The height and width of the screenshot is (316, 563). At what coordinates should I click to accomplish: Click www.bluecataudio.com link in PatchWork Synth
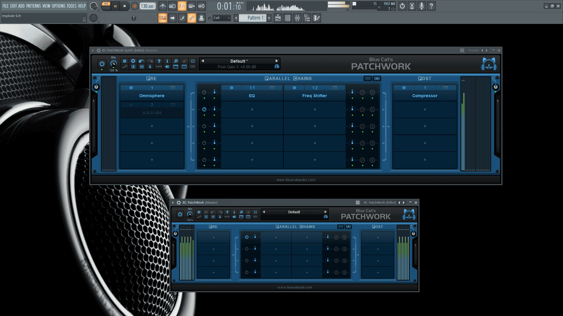(x=296, y=180)
